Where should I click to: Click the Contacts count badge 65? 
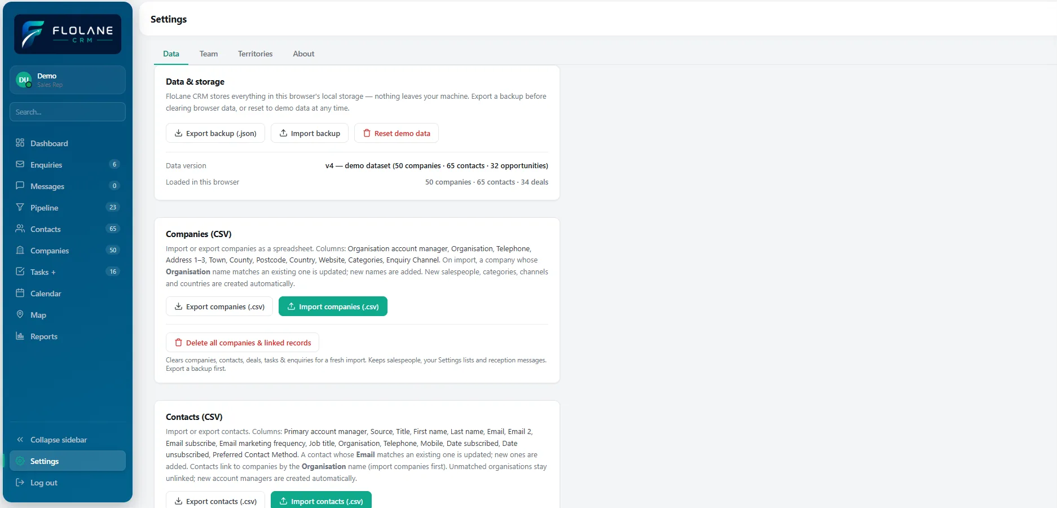click(x=113, y=229)
